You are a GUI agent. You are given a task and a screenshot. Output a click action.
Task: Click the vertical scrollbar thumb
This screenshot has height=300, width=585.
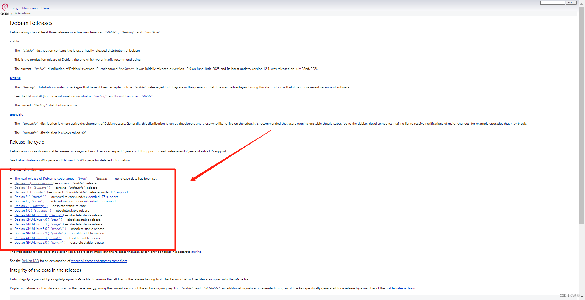click(582, 115)
